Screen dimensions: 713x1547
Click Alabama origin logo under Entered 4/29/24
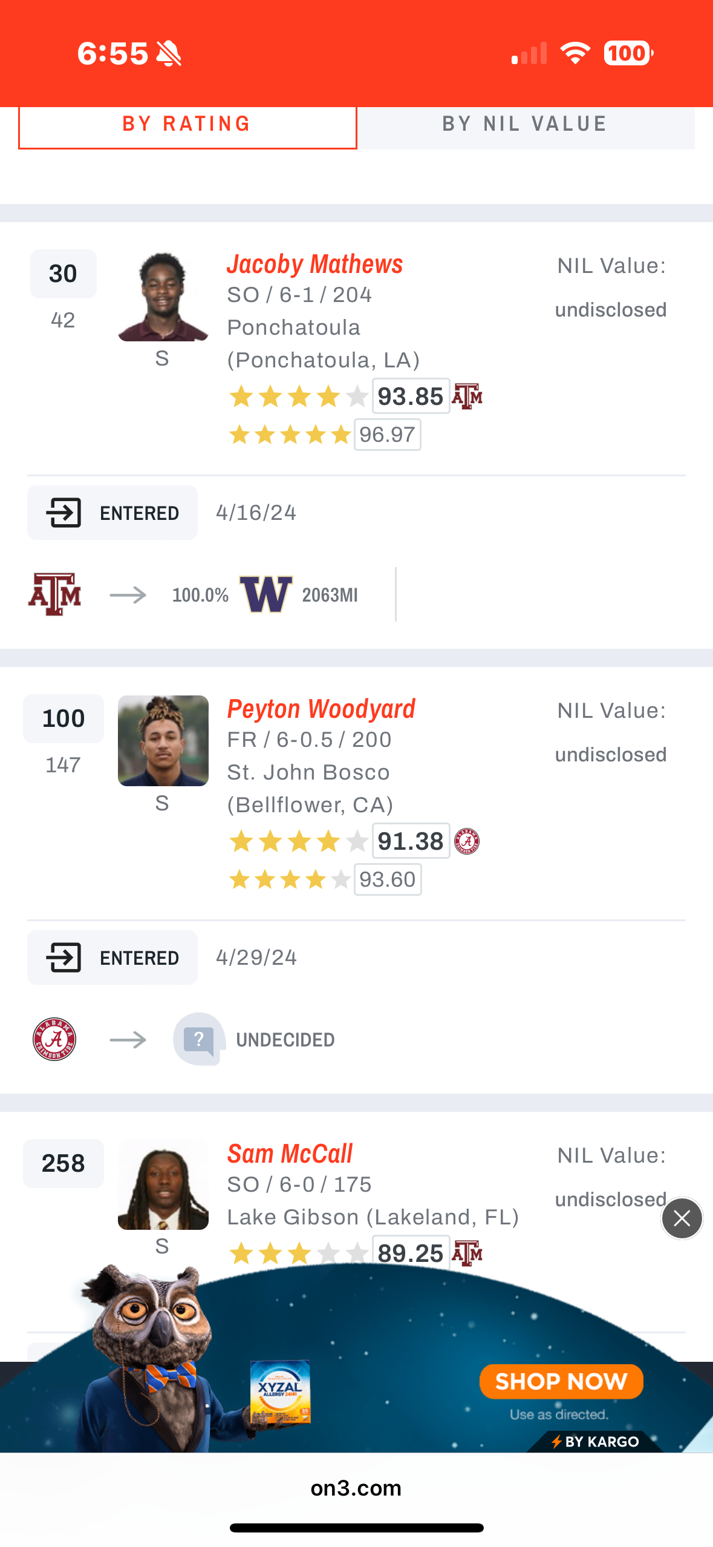pos(54,1039)
